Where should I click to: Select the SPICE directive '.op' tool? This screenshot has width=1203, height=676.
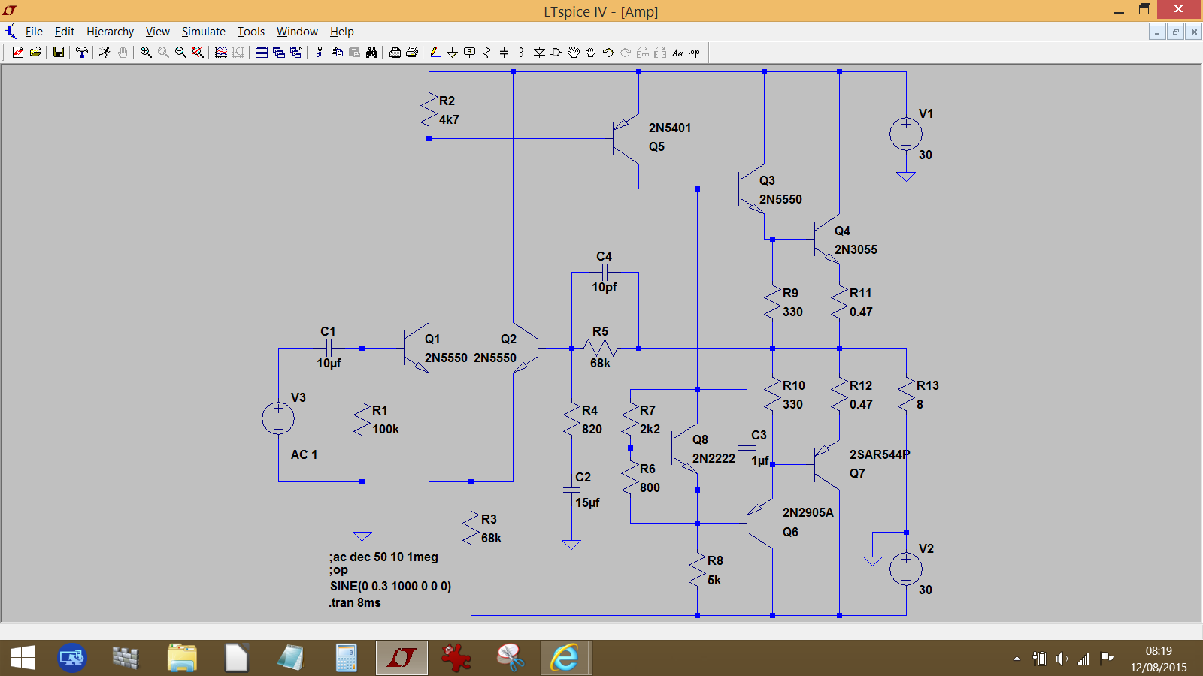[695, 52]
